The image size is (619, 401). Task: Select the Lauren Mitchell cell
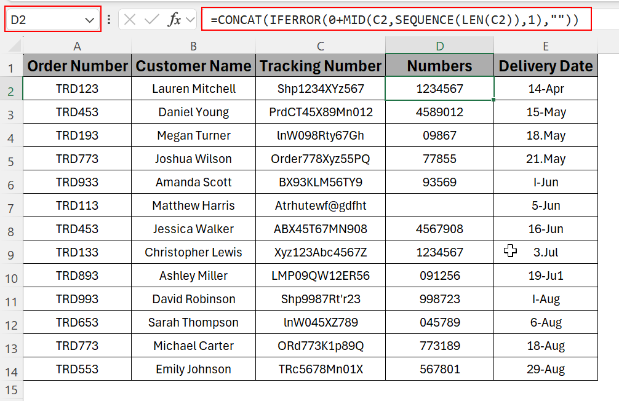[193, 89]
